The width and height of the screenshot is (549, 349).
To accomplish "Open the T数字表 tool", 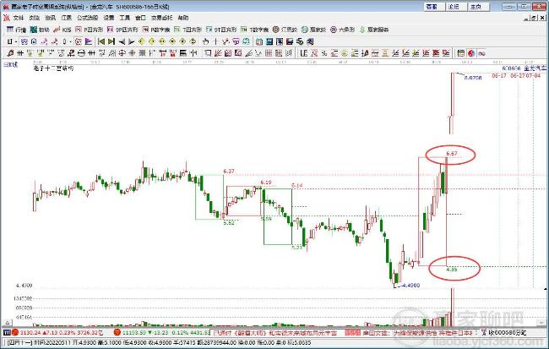I will [254, 30].
